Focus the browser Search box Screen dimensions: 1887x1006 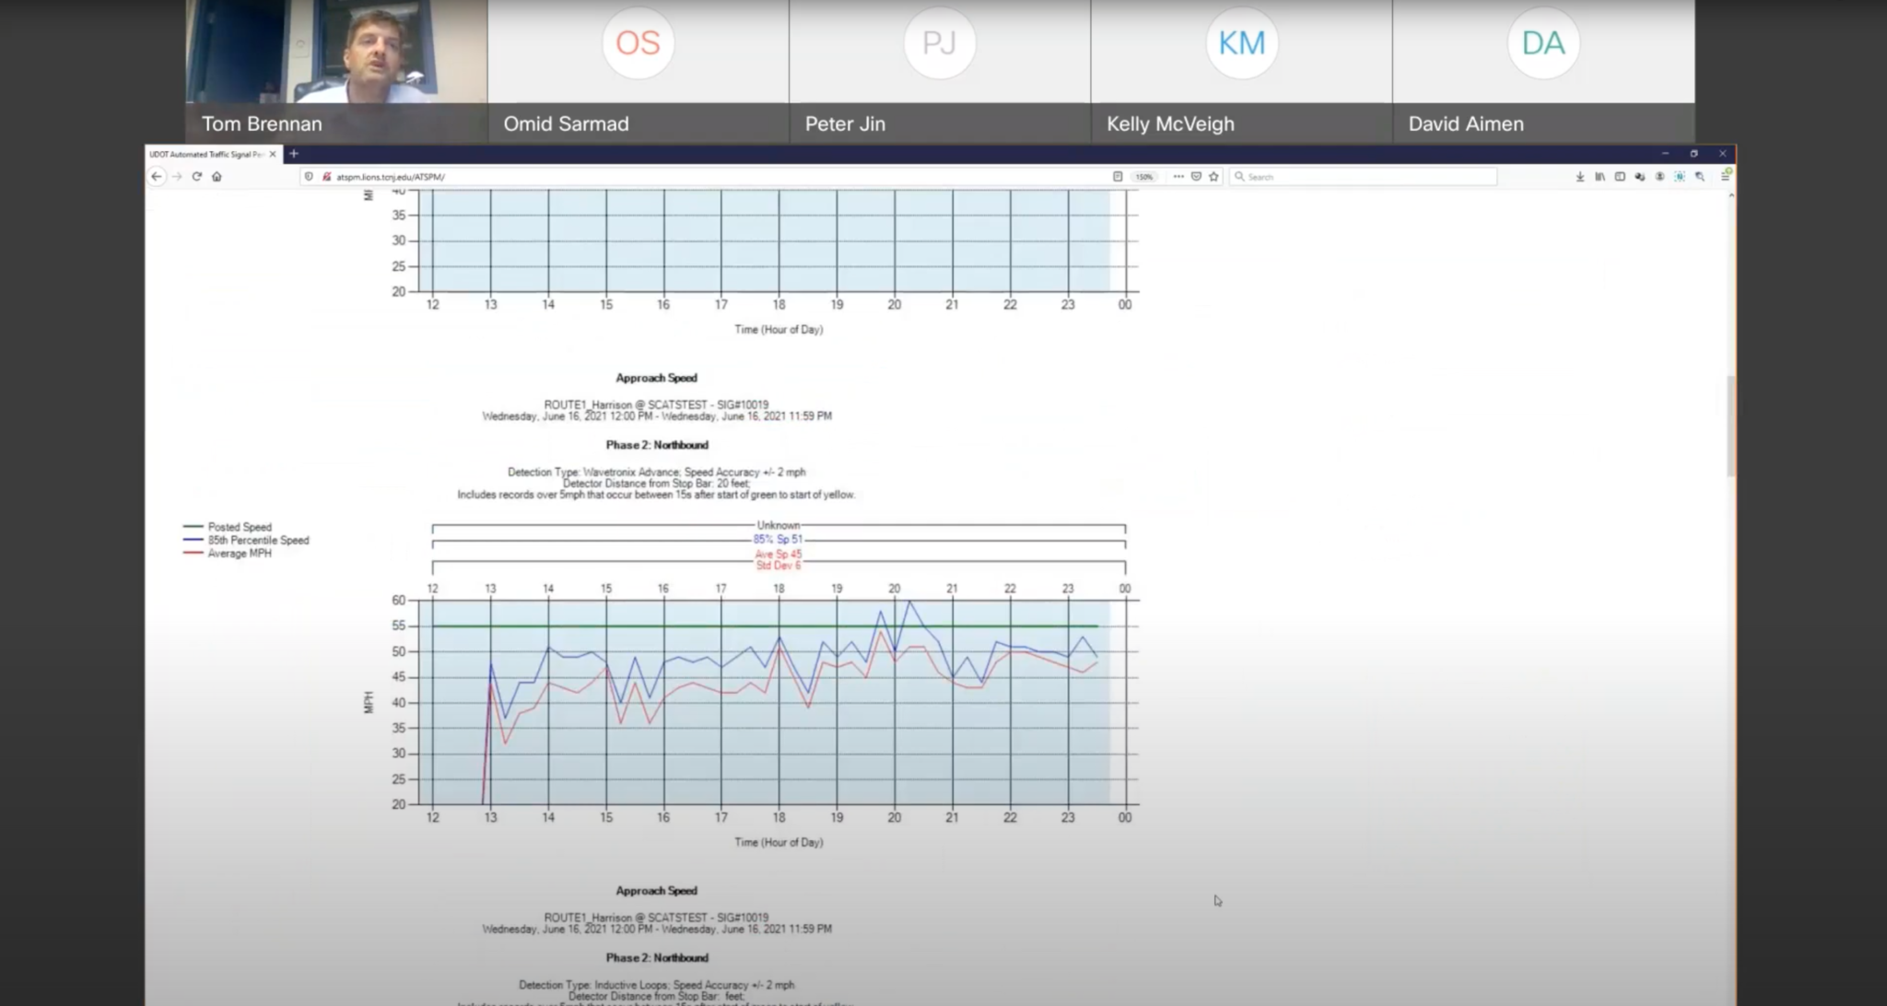[1364, 177]
